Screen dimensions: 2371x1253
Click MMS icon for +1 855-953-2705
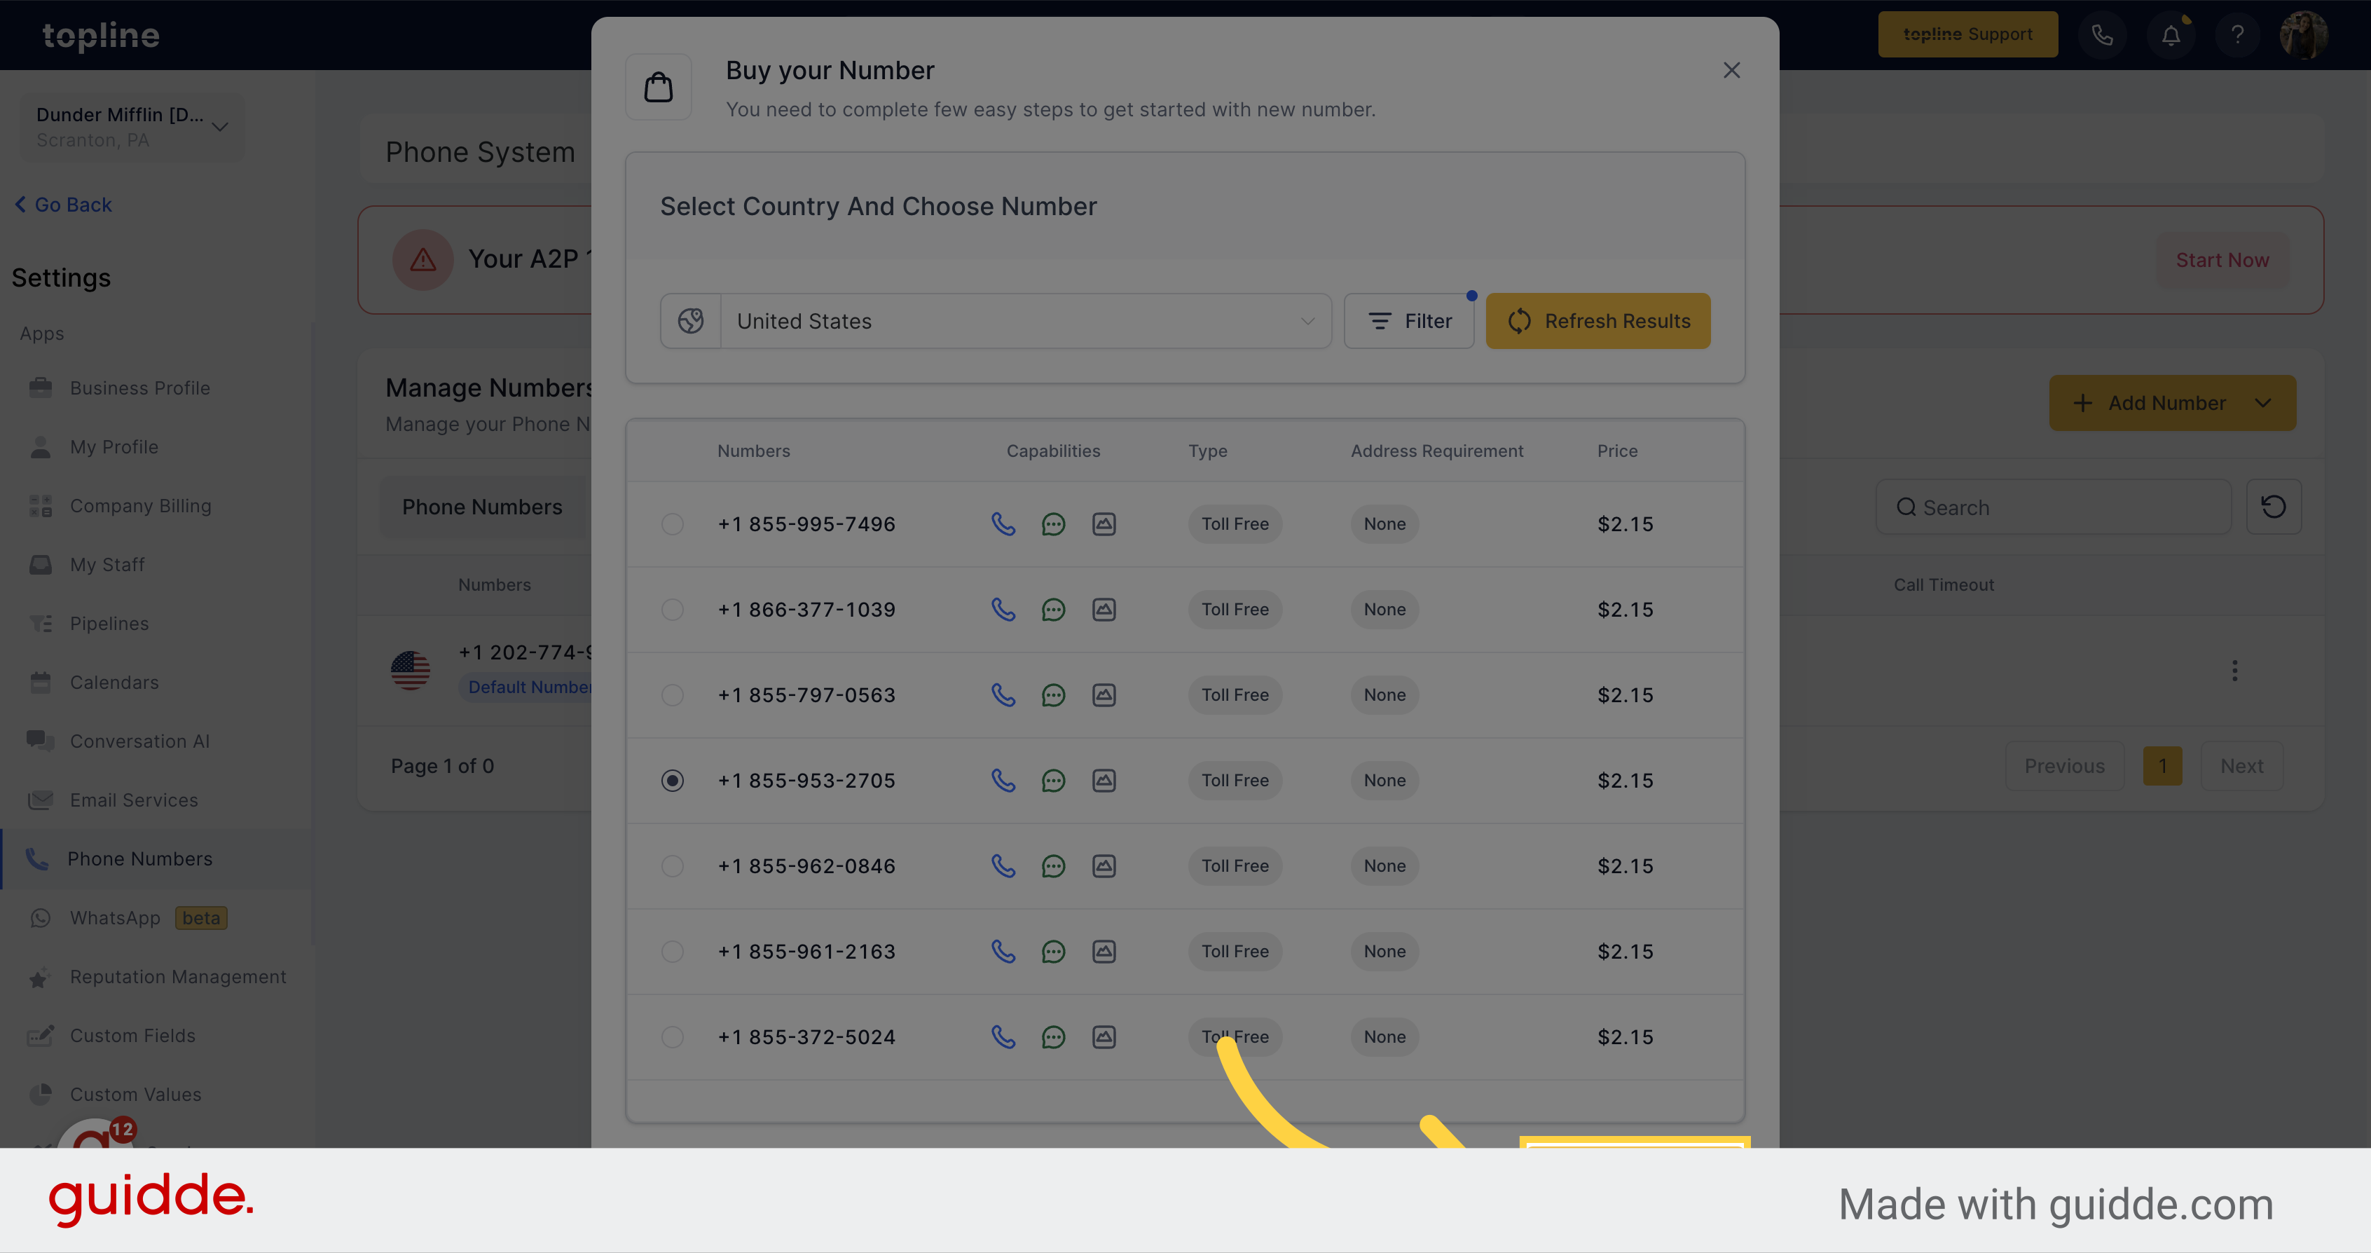pyautogui.click(x=1104, y=781)
